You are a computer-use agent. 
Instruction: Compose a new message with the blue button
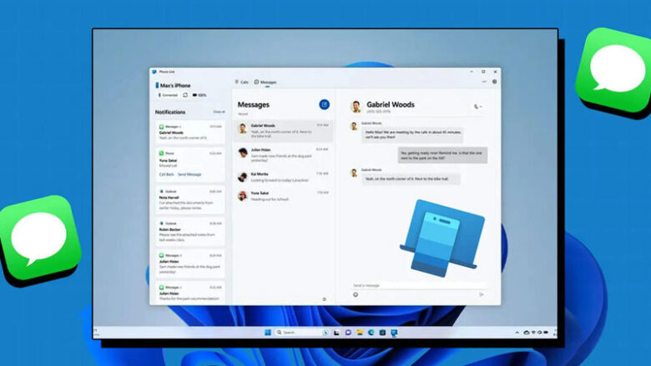click(325, 104)
